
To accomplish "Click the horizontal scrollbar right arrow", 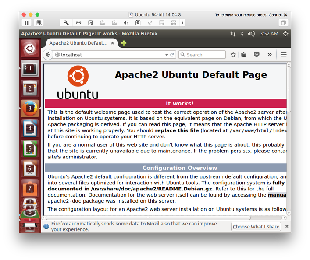I will (x=284, y=218).
